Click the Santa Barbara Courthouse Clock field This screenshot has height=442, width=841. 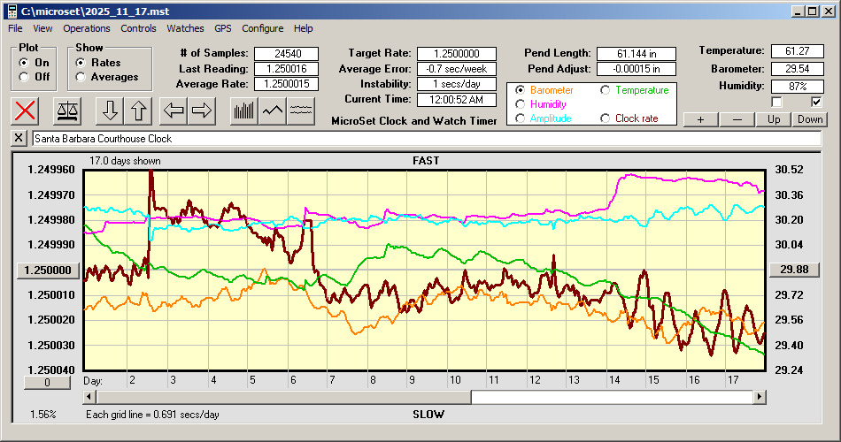tap(425, 139)
